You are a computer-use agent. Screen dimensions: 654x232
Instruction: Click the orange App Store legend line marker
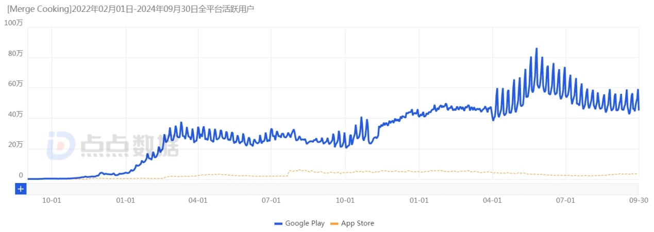pos(334,224)
